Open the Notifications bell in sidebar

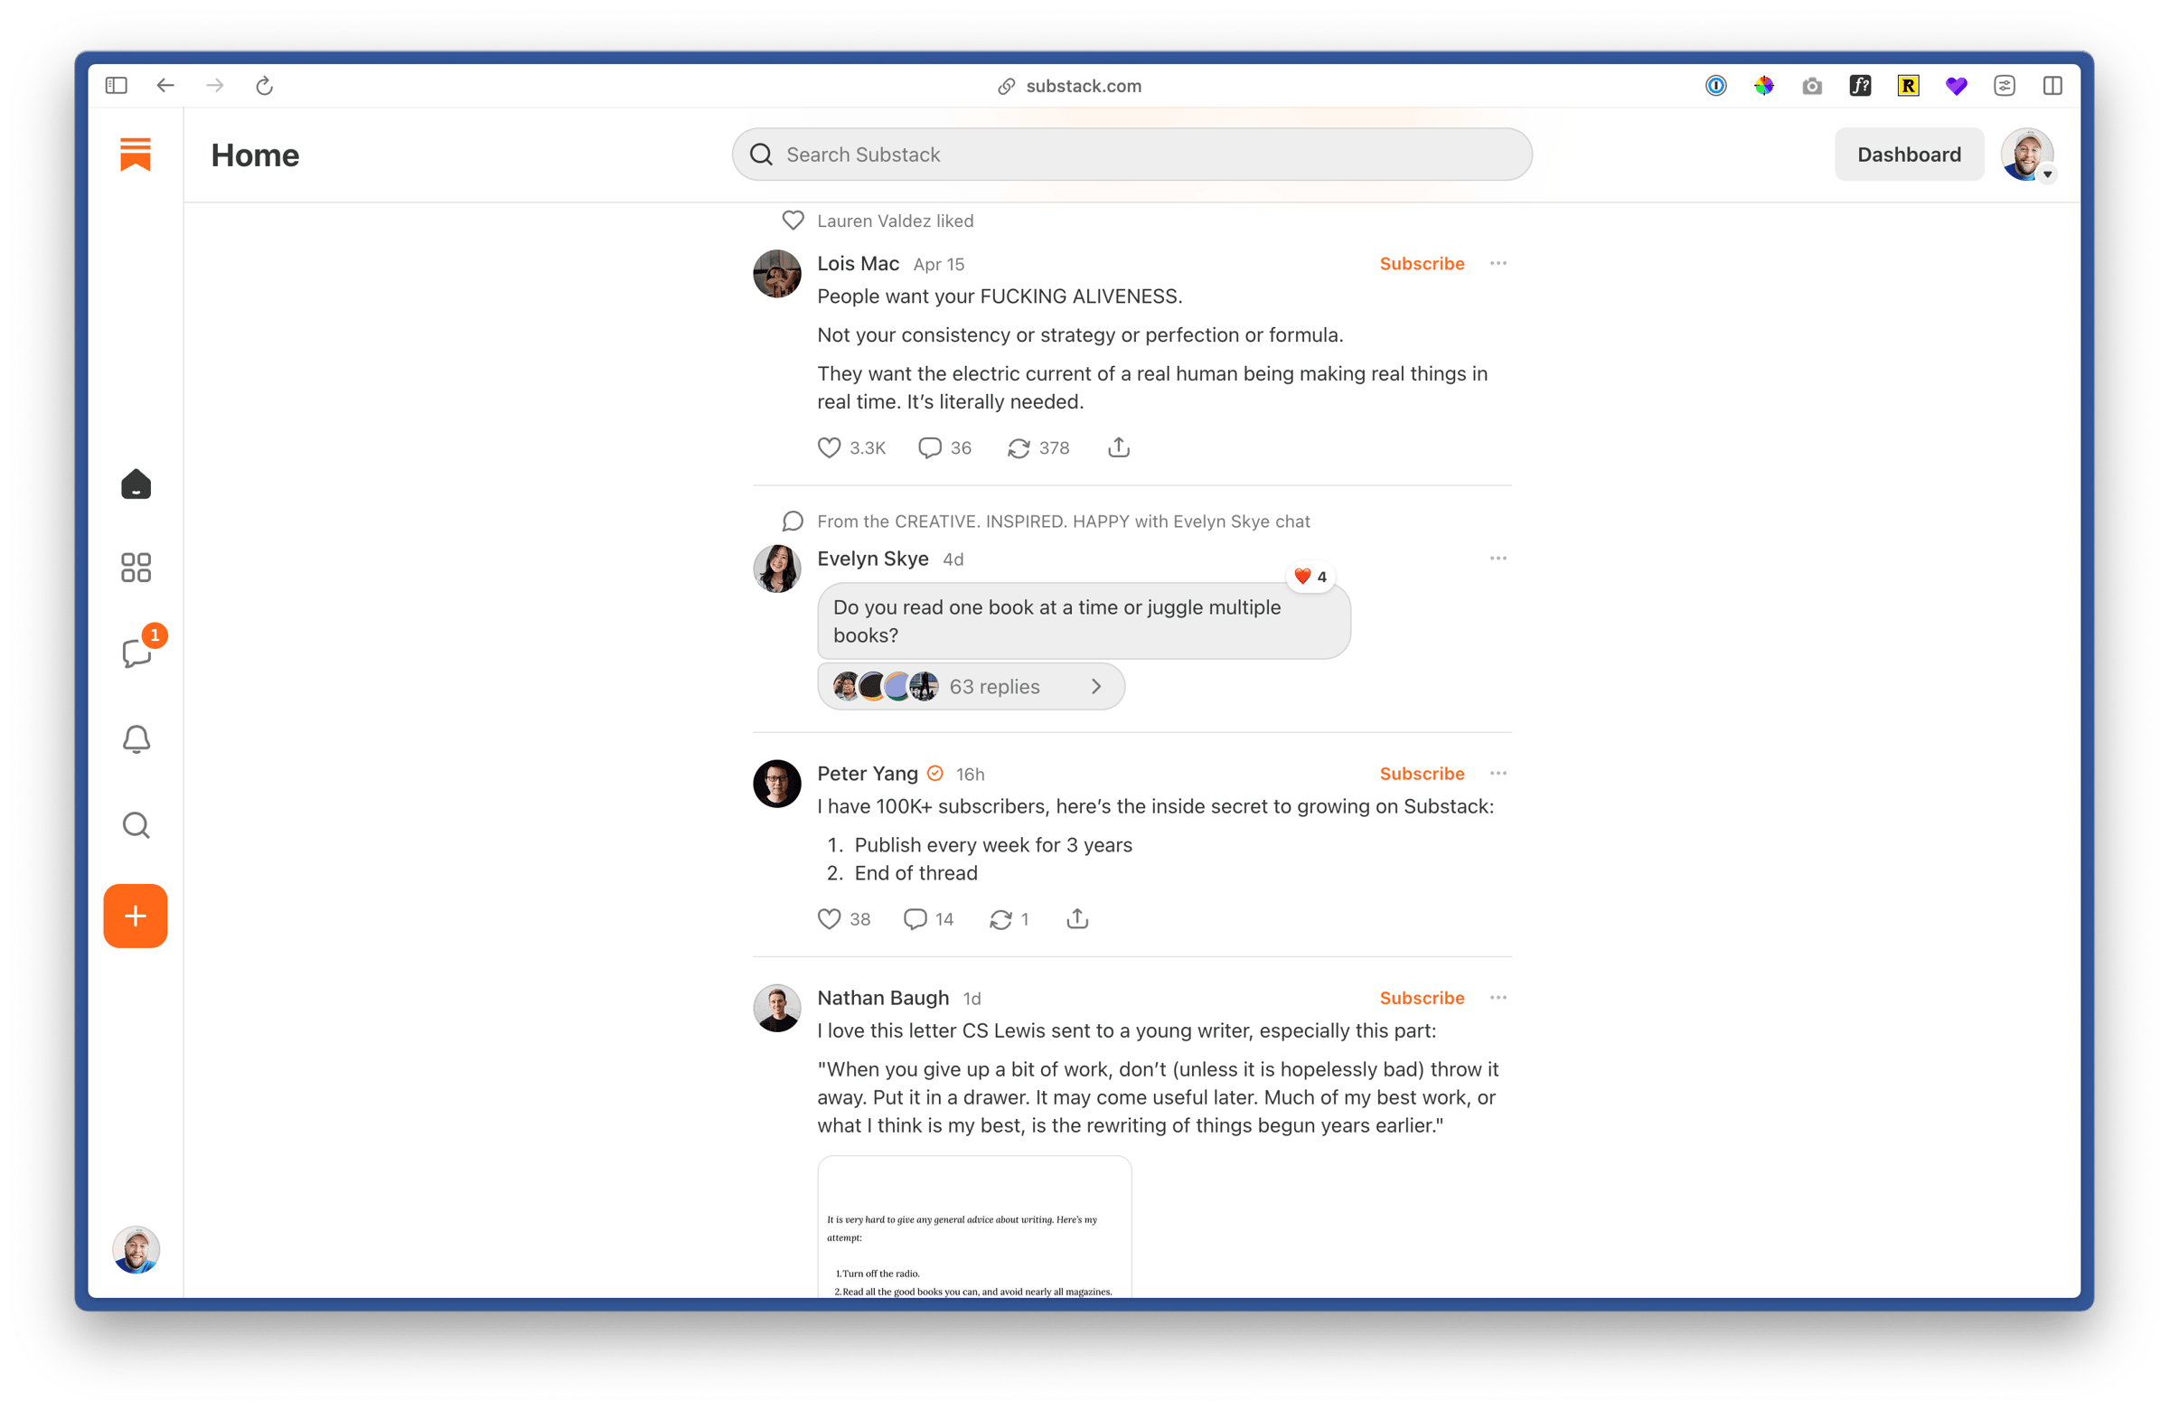[x=136, y=738]
